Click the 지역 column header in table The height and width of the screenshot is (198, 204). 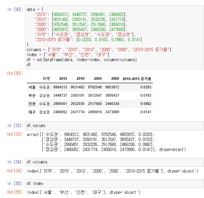(x=46, y=79)
